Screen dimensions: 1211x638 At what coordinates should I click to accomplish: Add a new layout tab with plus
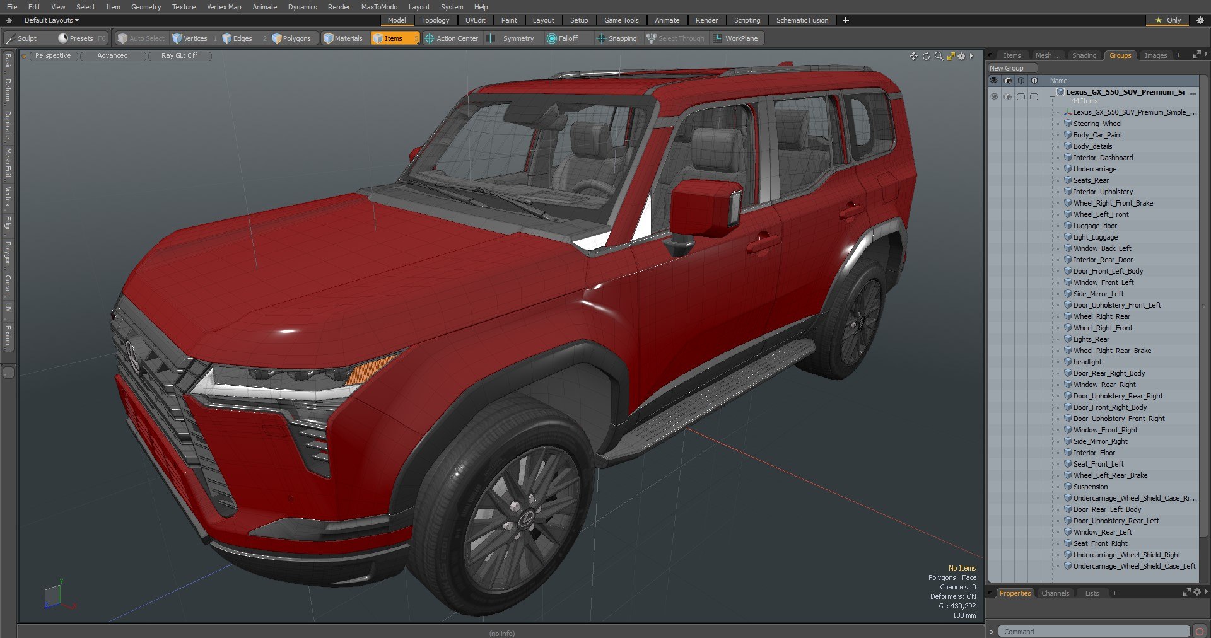point(846,20)
